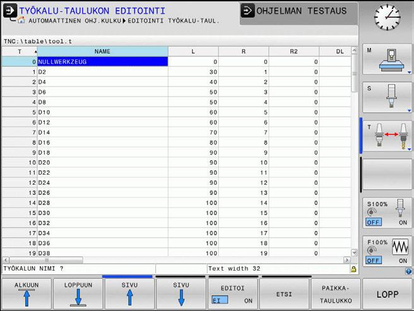Image resolution: width=414 pixels, height=311 pixels.
Task: Go page up with SIVU up arrow
Action: coord(129,294)
